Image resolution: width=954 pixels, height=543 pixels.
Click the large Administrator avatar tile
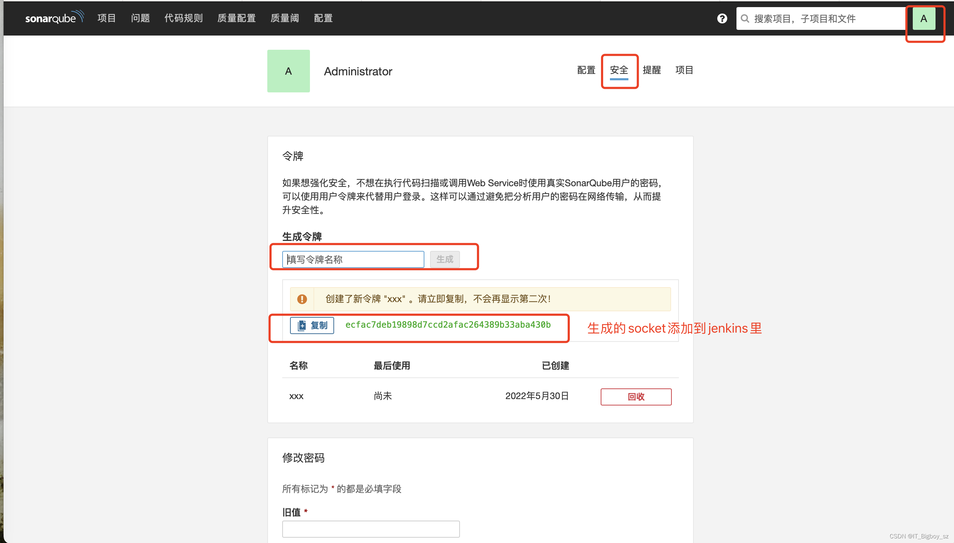288,71
